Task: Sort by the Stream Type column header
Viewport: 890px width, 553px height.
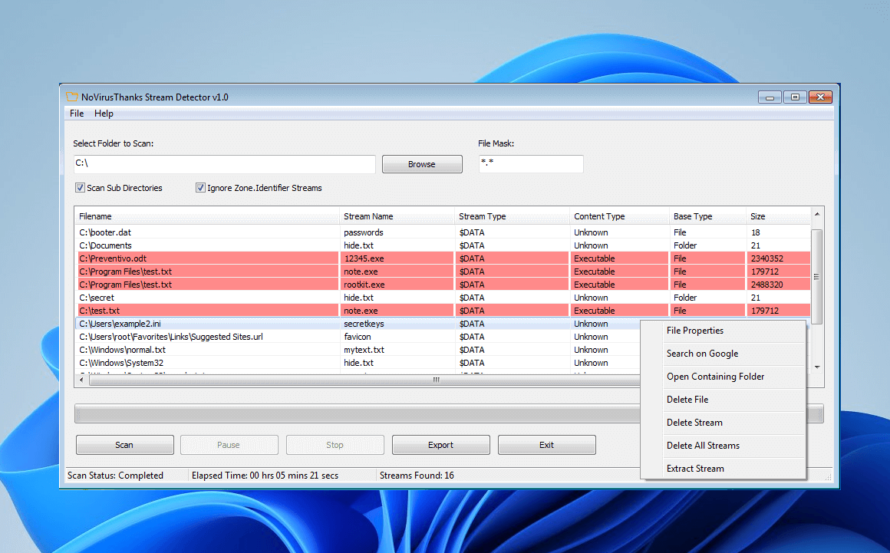Action: pos(512,216)
